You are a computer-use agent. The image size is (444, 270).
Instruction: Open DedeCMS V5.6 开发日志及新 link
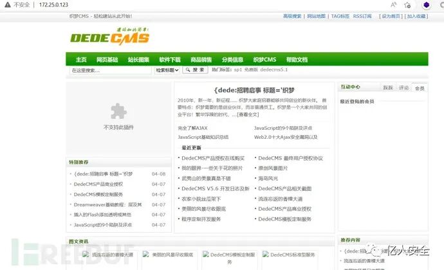216,188
